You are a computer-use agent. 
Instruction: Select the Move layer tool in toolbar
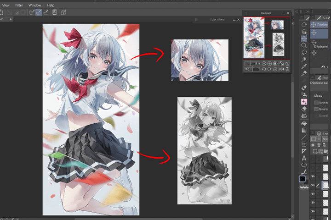pyautogui.click(x=304, y=38)
